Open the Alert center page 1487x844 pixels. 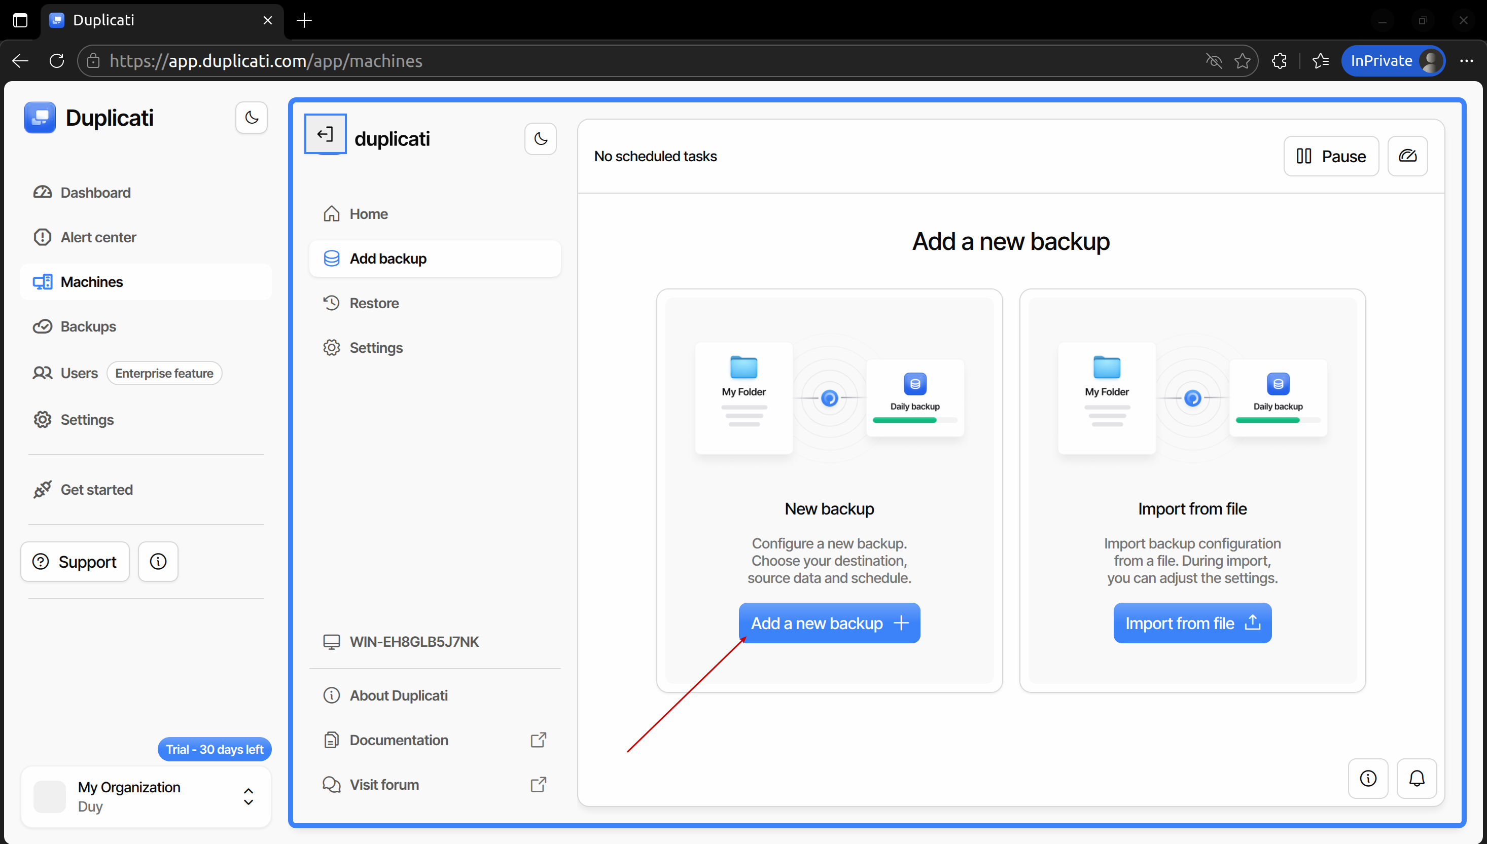coord(98,237)
